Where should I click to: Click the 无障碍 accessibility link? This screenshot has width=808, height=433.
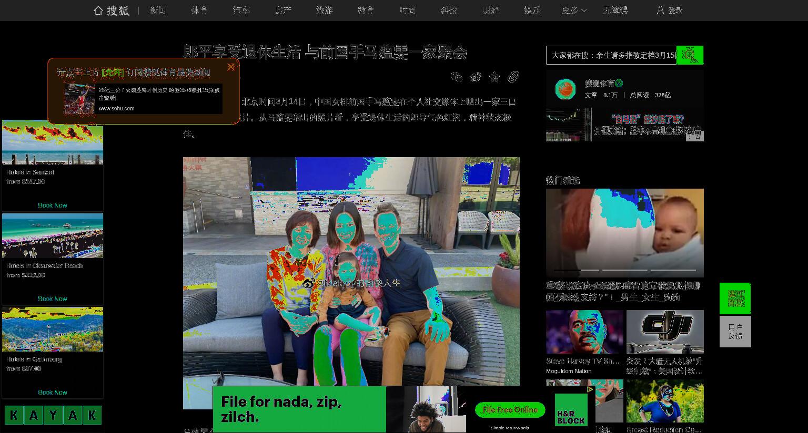tap(615, 11)
